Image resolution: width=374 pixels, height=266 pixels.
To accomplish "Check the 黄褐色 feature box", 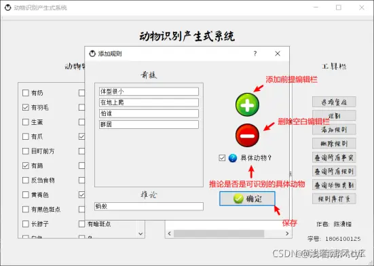I will pos(26,195).
